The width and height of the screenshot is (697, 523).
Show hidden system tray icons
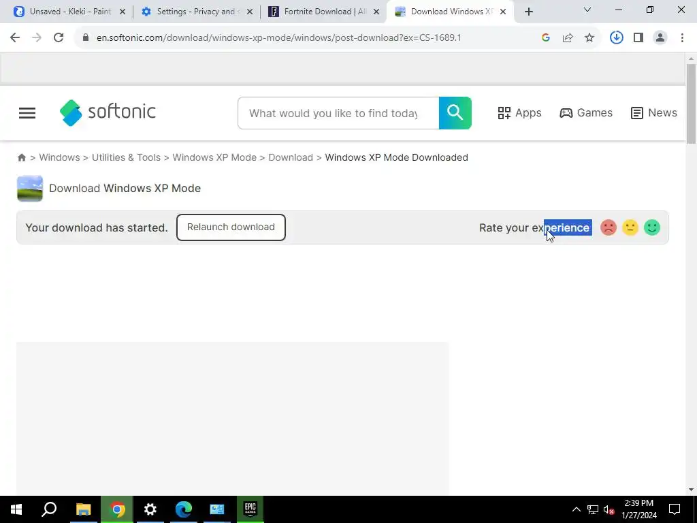click(576, 509)
